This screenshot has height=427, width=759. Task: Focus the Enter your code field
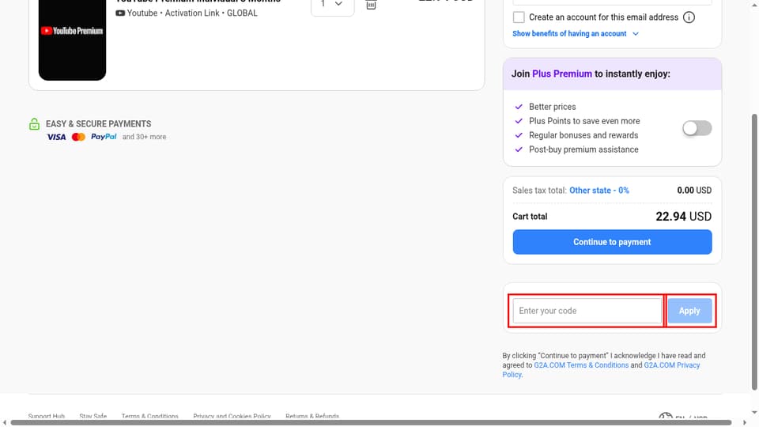pyautogui.click(x=587, y=311)
